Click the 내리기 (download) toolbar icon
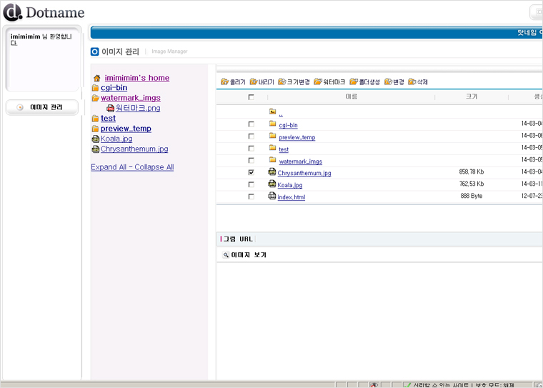Image resolution: width=543 pixels, height=388 pixels. 254,82
